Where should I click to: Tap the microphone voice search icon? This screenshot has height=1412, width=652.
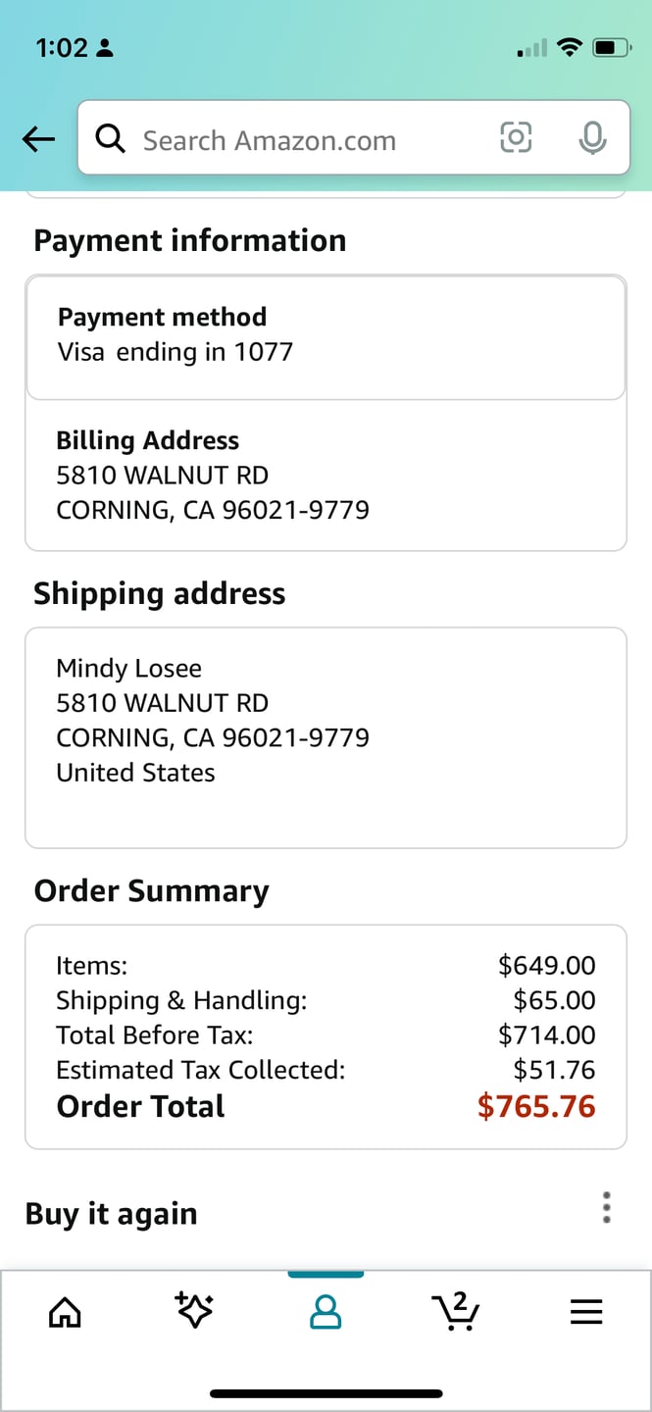tap(592, 139)
